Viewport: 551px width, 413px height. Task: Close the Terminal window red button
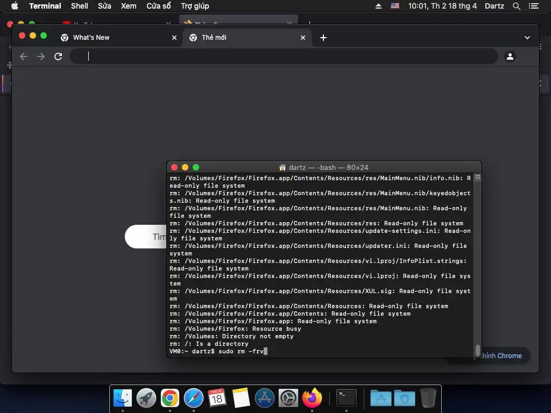tap(174, 168)
